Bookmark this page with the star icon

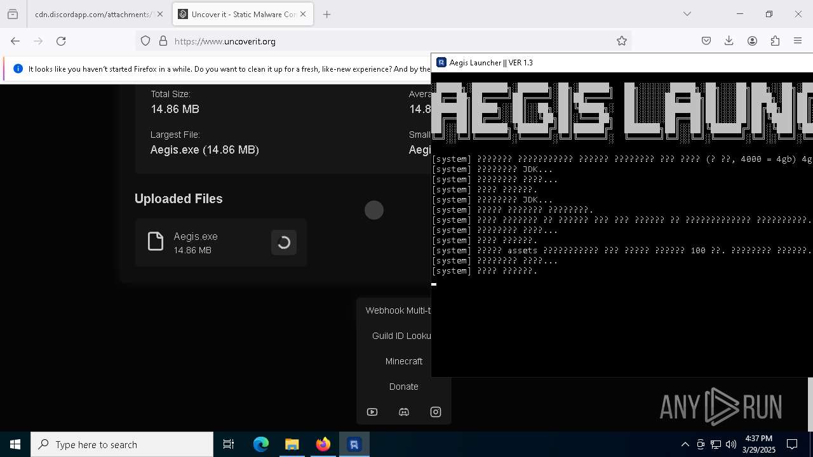[622, 41]
